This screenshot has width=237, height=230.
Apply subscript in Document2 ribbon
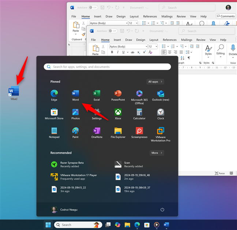coord(139,52)
